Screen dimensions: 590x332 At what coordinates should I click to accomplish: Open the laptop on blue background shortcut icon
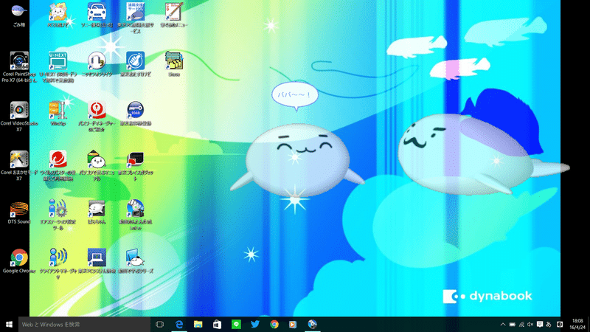pyautogui.click(x=97, y=257)
